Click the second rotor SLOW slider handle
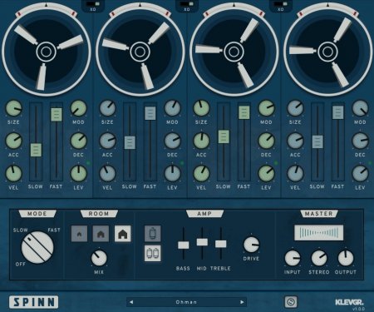Screen dimensions: 374x312 pos(130,142)
